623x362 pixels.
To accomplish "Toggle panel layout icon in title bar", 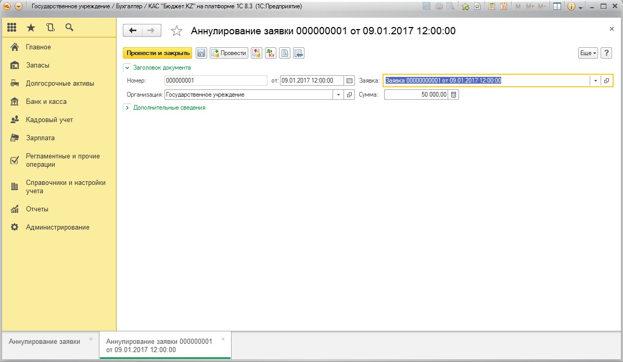I will tap(557, 6).
